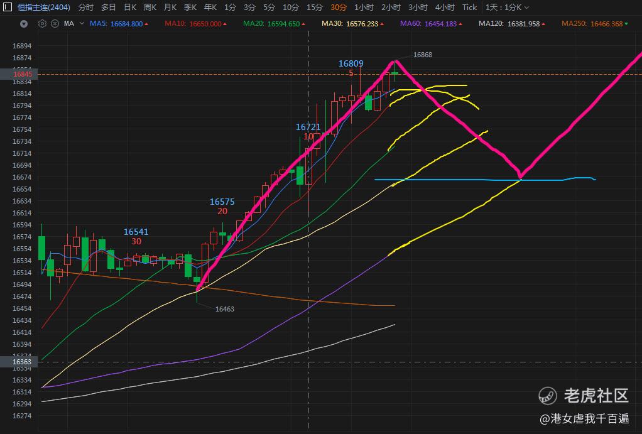Click the MA60 value 16454.183
The width and height of the screenshot is (642, 434).
tap(440, 24)
